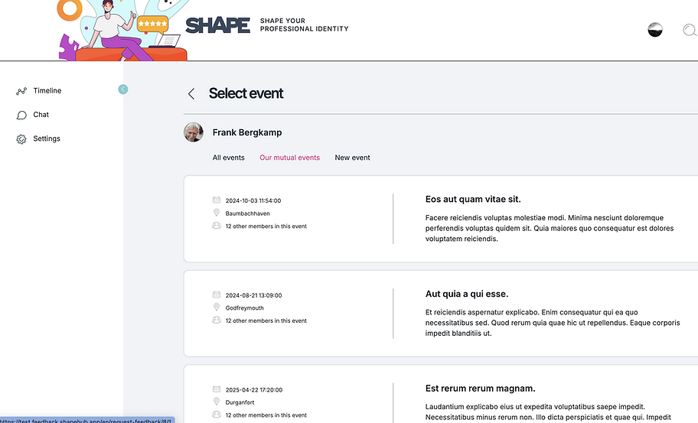Click members icon in Godfreymouth event

click(x=217, y=321)
